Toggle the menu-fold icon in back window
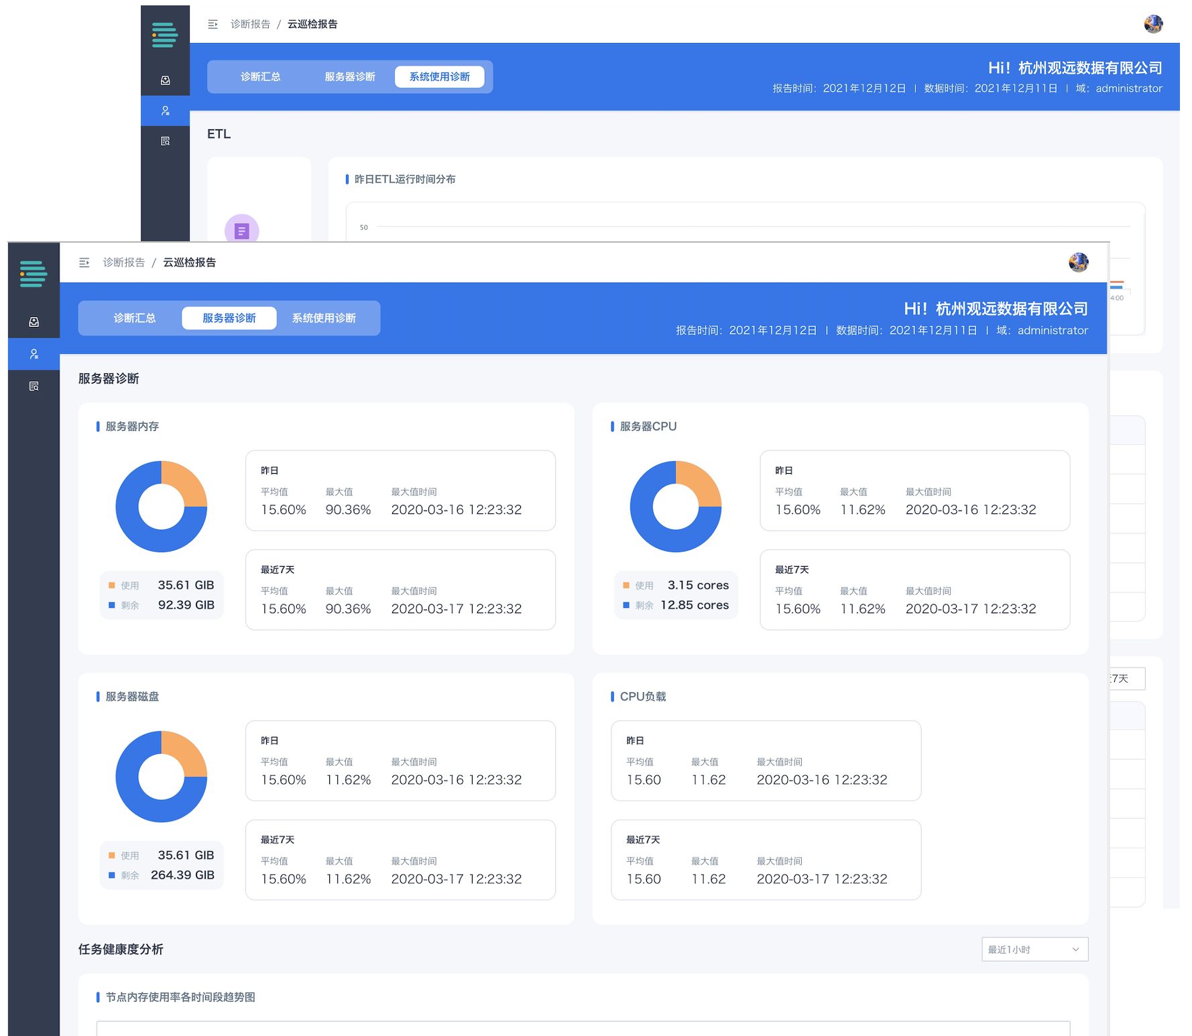1192x1036 pixels. (x=213, y=24)
